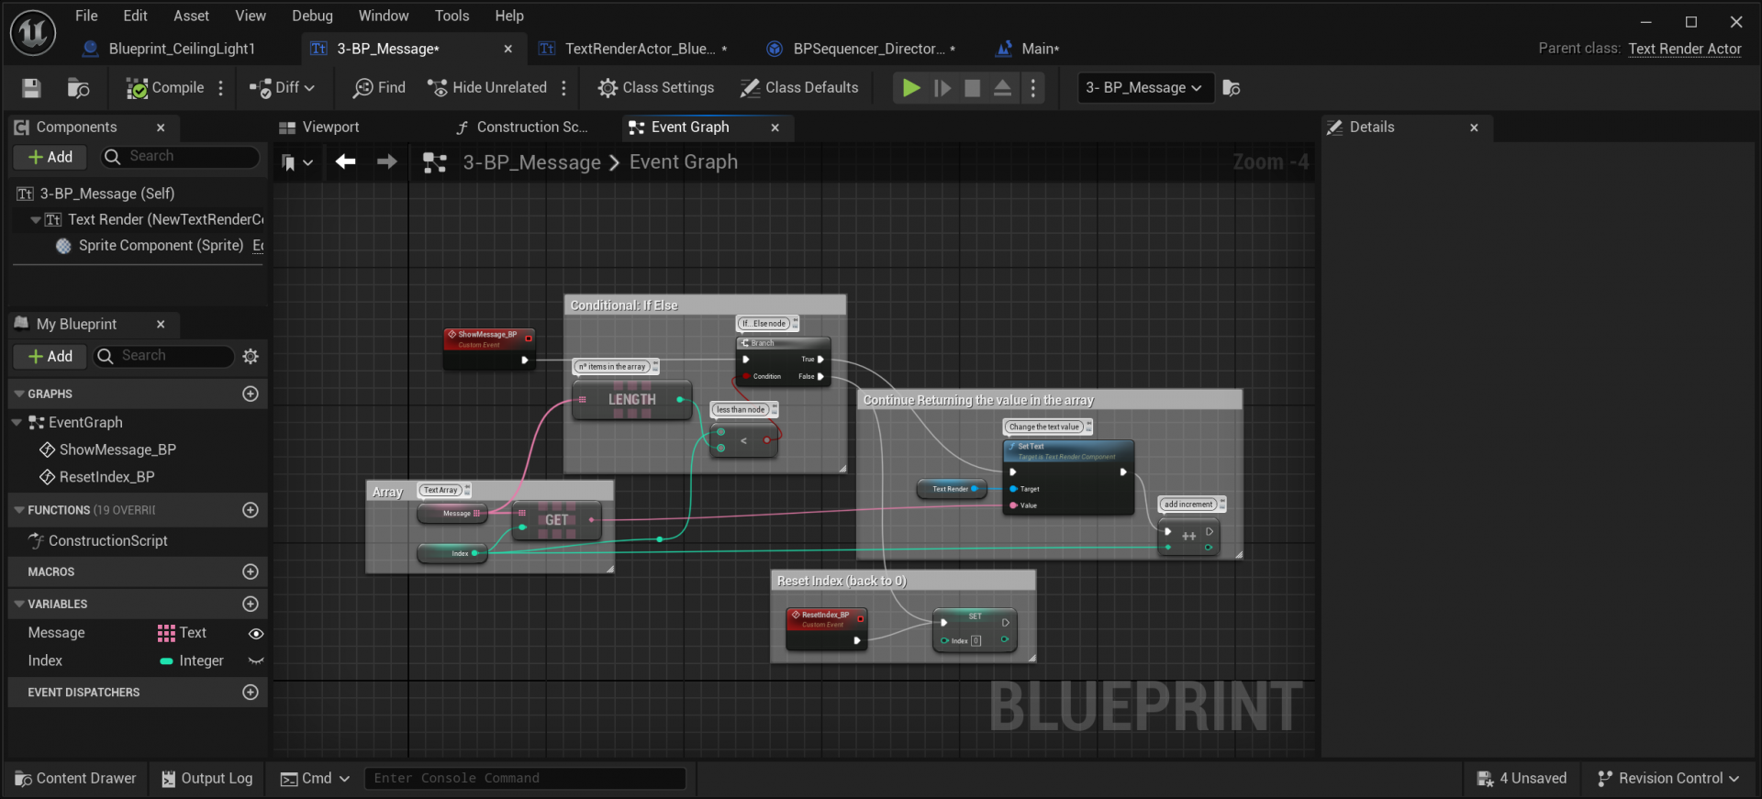Click the Hide Unrelated nodes icon

(x=437, y=88)
